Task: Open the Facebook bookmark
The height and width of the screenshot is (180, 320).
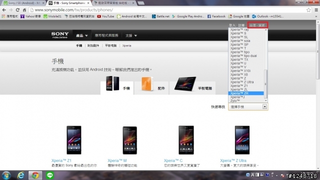Action: coord(216,16)
